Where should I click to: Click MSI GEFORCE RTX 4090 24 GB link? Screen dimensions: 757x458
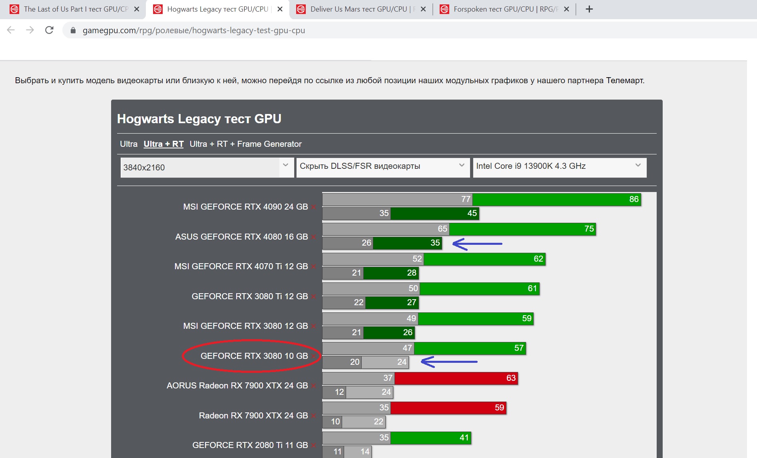pyautogui.click(x=245, y=207)
